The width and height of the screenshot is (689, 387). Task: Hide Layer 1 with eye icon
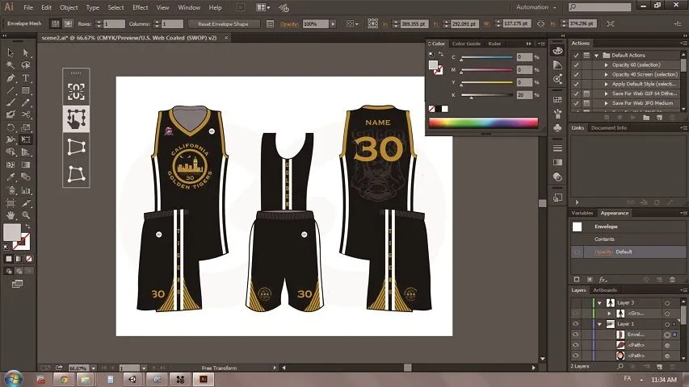(576, 324)
